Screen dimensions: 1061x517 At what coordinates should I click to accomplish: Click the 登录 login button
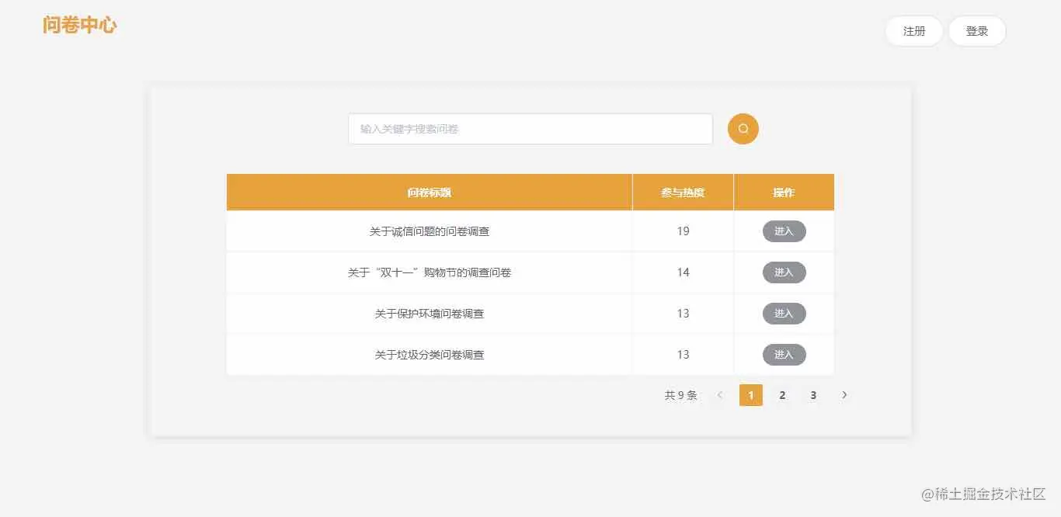click(x=977, y=31)
